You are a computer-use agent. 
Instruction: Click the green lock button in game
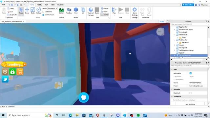pos(12,72)
